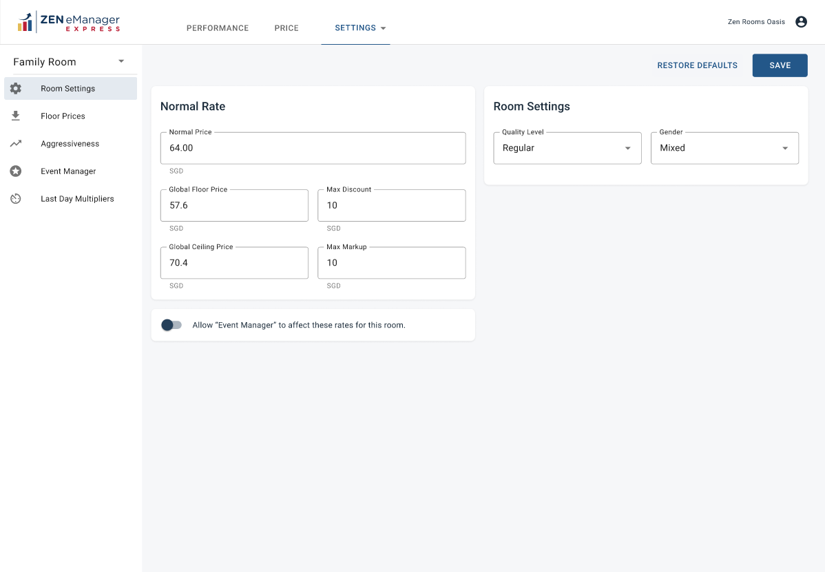Click the Restore Defaults link
825x572 pixels.
tap(697, 65)
